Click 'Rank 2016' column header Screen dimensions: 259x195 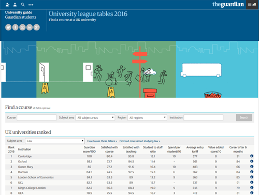click(x=11, y=149)
